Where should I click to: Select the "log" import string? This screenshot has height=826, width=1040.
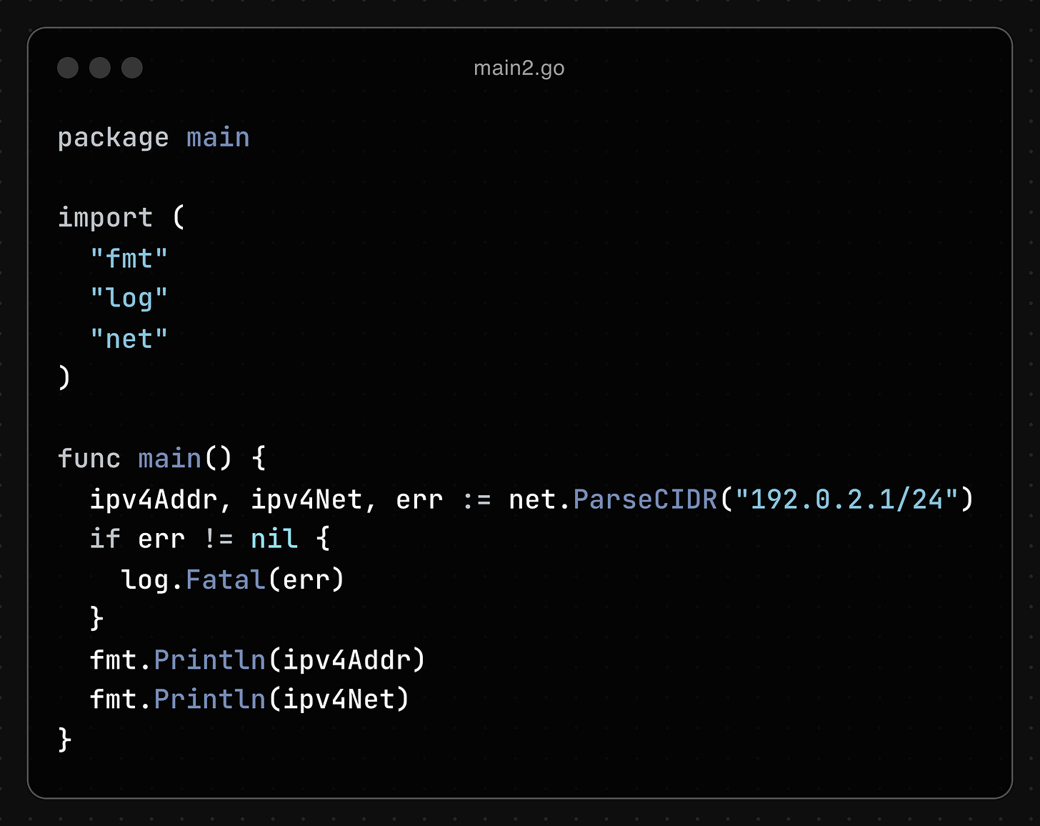(x=129, y=298)
